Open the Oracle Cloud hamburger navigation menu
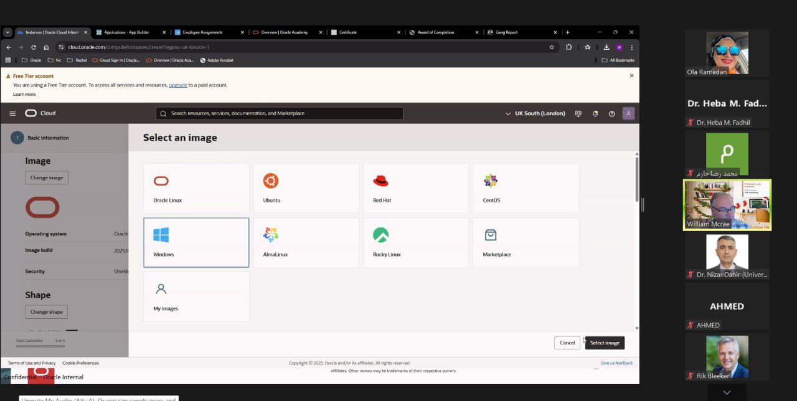This screenshot has height=401, width=797. pyautogui.click(x=12, y=113)
